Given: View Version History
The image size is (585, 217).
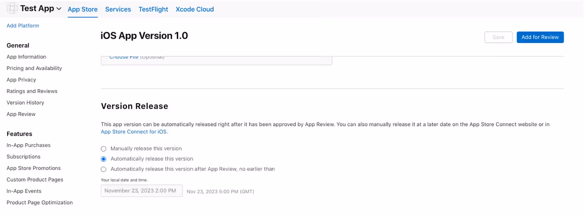Looking at the screenshot, I should point(25,102).
